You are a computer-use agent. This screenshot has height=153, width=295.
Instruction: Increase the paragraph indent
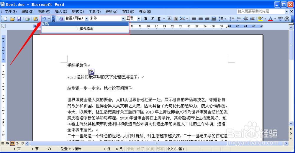coord(252,19)
